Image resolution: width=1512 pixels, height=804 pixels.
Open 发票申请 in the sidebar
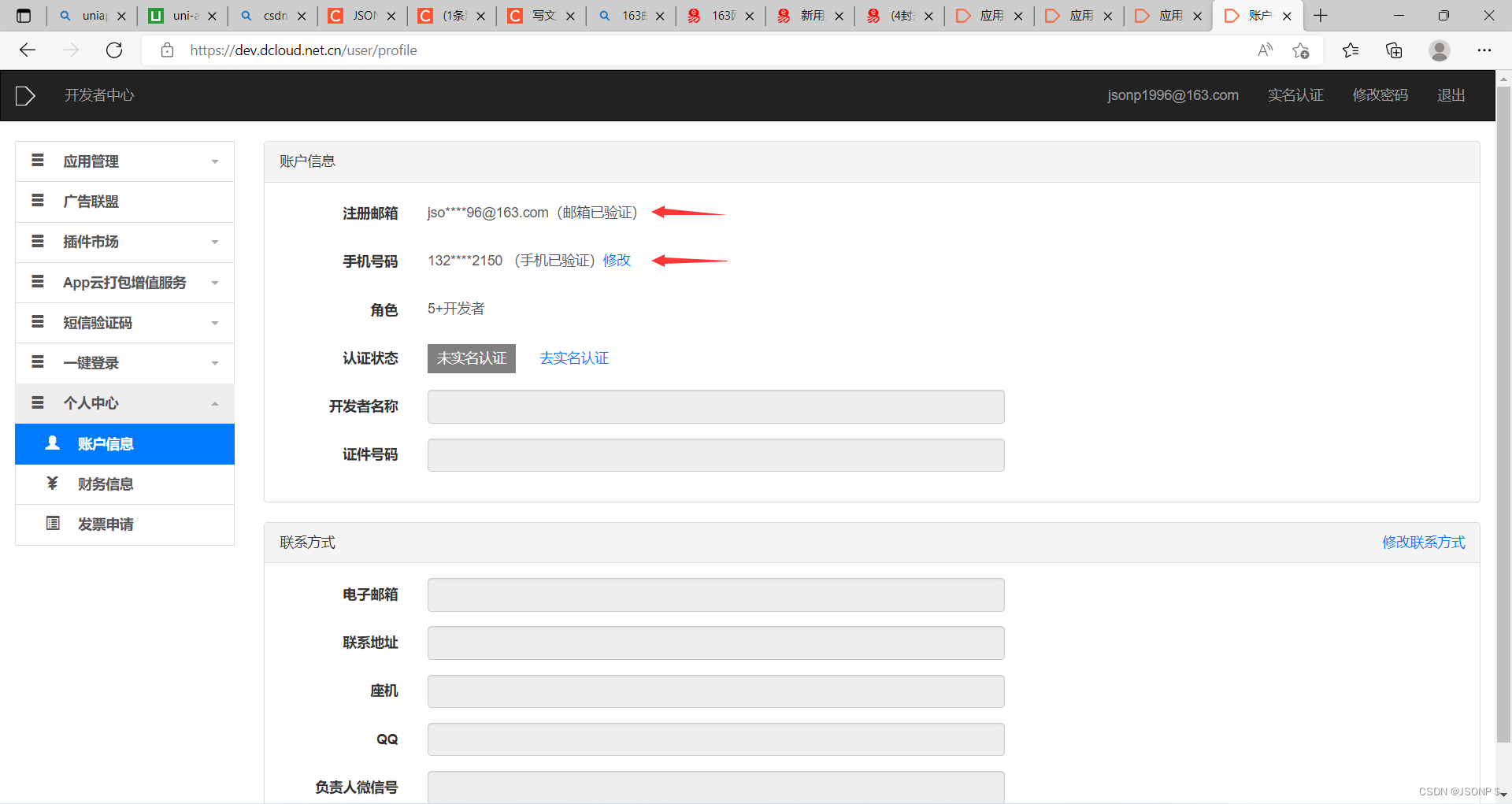[x=124, y=524]
